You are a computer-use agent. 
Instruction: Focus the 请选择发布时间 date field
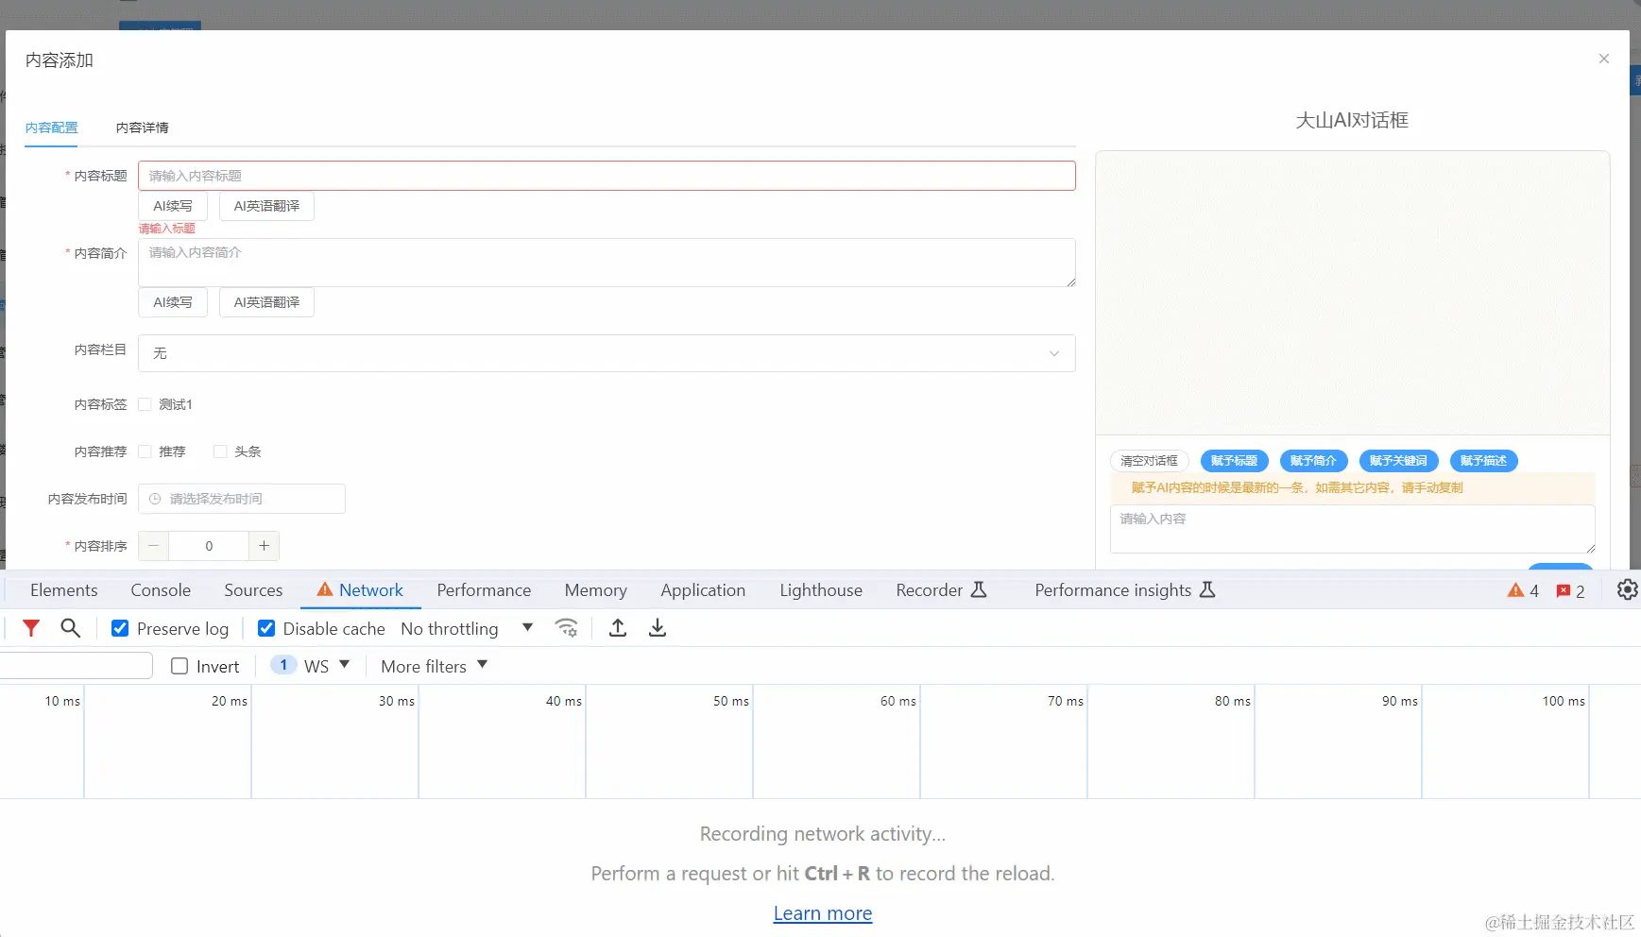coord(242,499)
